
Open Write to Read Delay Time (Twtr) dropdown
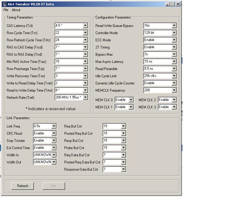(x=85, y=83)
